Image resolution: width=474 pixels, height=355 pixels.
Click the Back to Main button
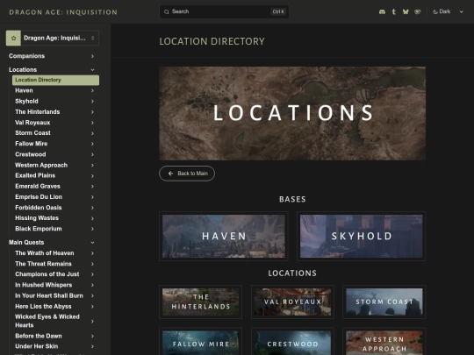pyautogui.click(x=187, y=174)
